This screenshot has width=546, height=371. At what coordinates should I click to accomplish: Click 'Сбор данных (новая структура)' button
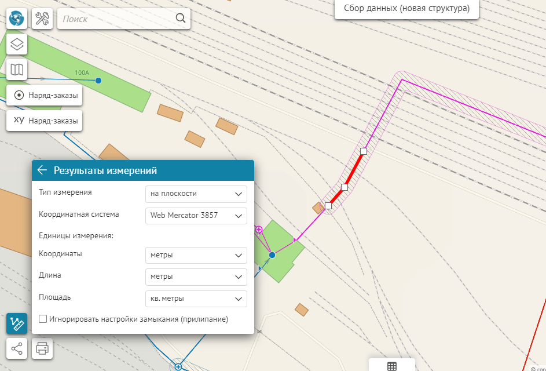(406, 9)
